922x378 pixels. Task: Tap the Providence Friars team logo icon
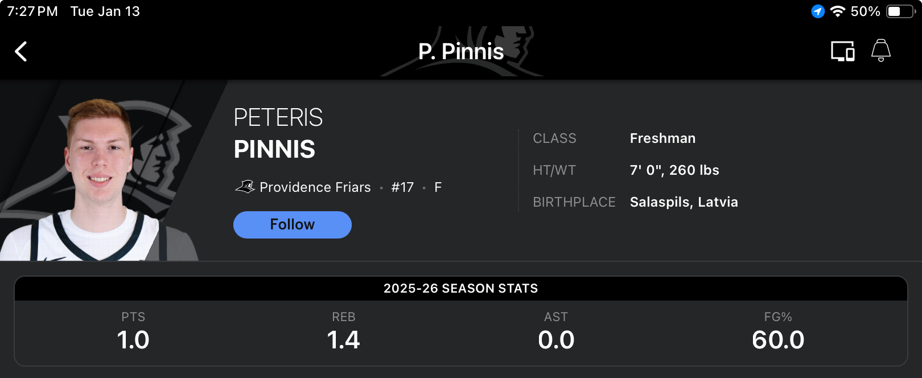click(x=245, y=187)
